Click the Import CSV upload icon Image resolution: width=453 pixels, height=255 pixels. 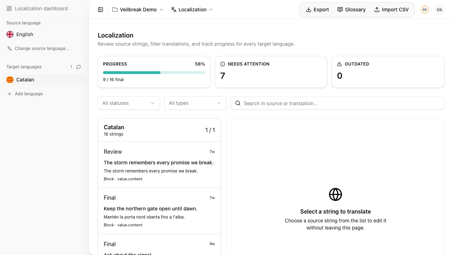[377, 10]
